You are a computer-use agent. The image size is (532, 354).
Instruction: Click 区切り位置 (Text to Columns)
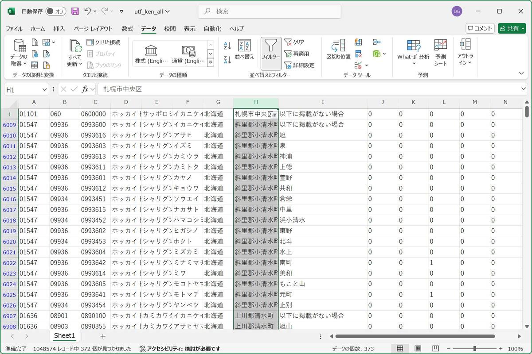click(x=338, y=50)
